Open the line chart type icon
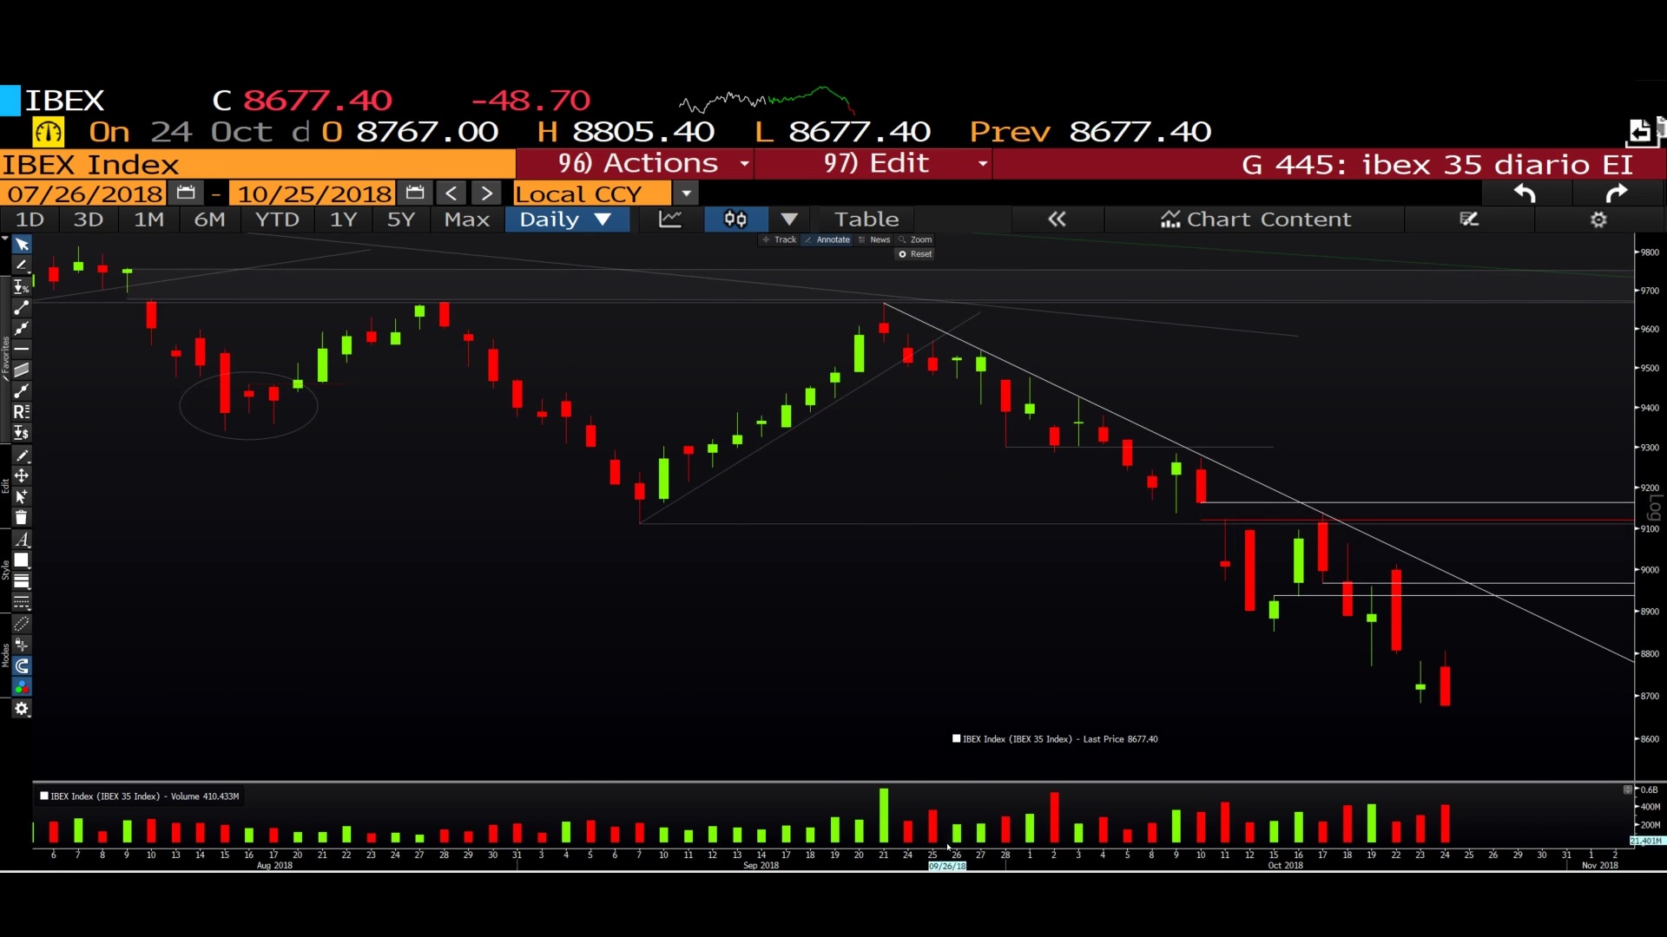 pos(670,220)
